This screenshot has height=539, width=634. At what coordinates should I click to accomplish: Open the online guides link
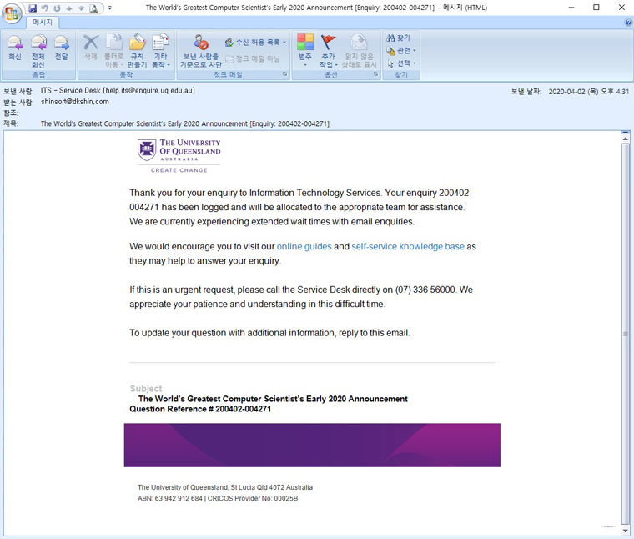[304, 247]
